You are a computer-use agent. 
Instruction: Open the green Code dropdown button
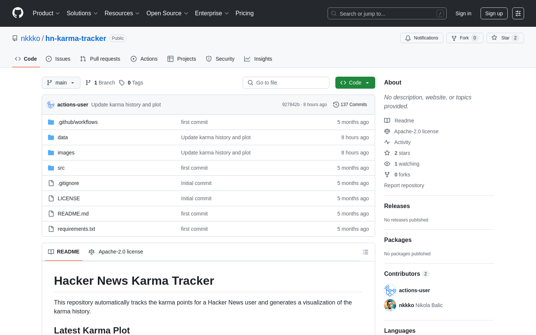point(355,83)
